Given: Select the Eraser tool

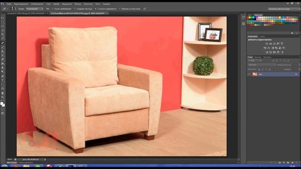Looking at the screenshot, I should [x=2, y=60].
